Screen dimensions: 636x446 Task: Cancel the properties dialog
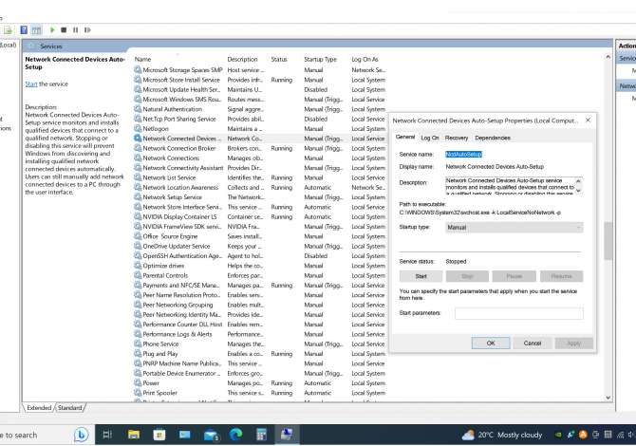tap(533, 343)
